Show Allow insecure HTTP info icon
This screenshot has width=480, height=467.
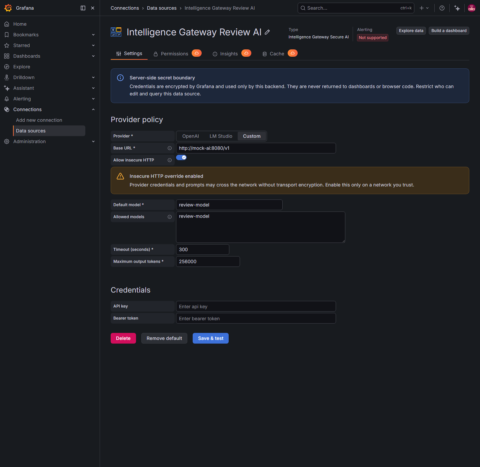pyautogui.click(x=170, y=160)
